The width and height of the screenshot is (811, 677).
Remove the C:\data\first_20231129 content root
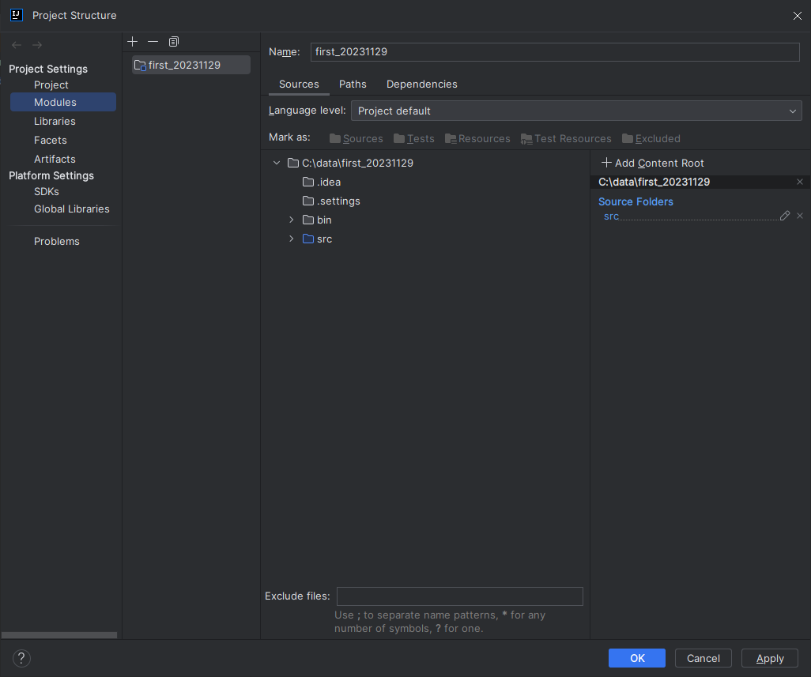click(x=799, y=182)
